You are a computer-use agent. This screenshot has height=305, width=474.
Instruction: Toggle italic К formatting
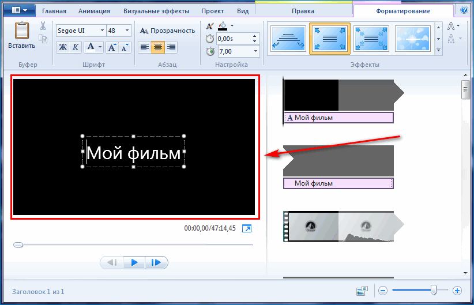tap(75, 47)
